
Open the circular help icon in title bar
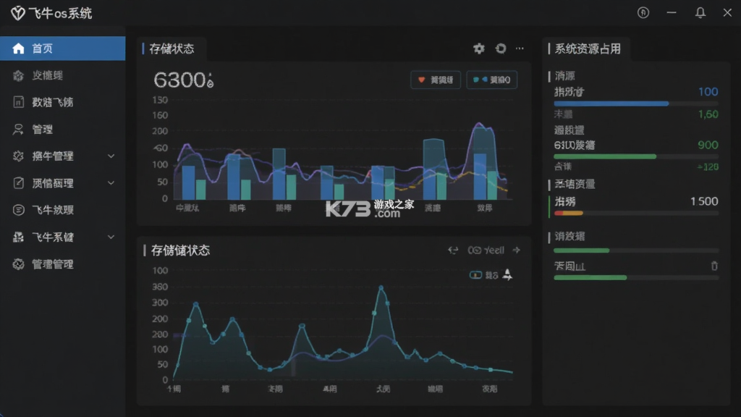pyautogui.click(x=643, y=13)
